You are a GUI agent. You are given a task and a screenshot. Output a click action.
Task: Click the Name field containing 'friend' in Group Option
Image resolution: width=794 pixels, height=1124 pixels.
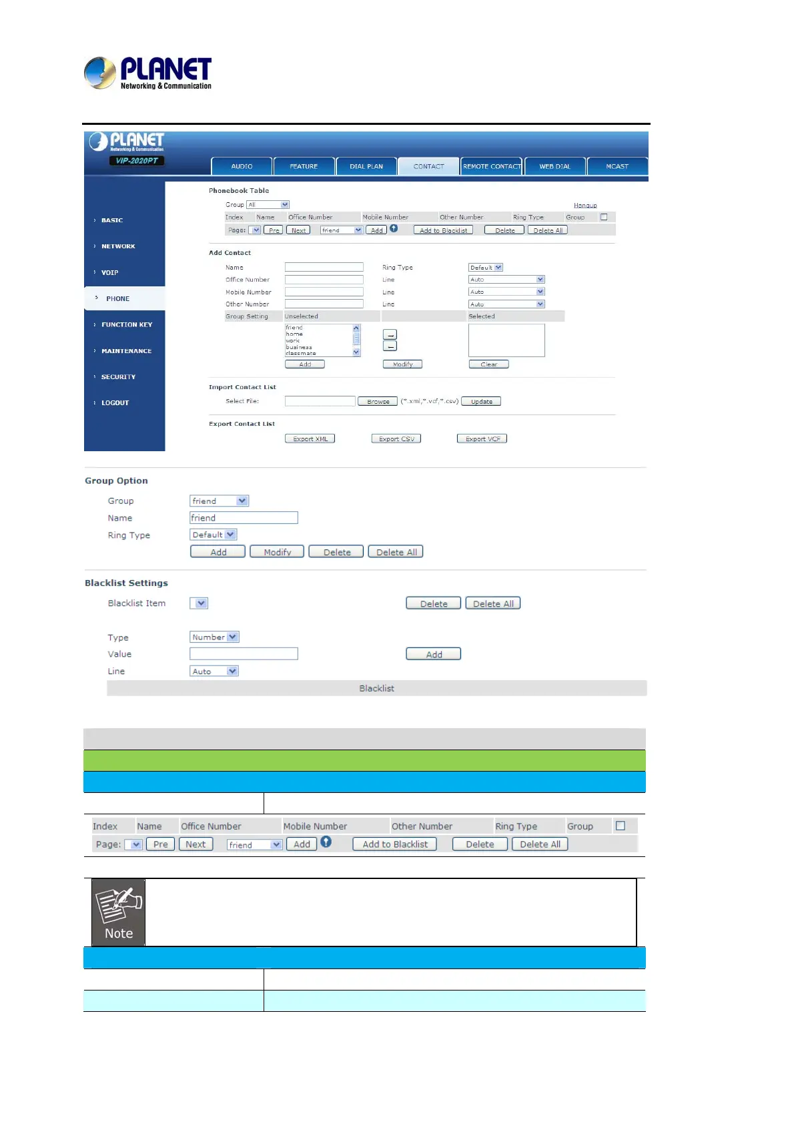coord(244,518)
